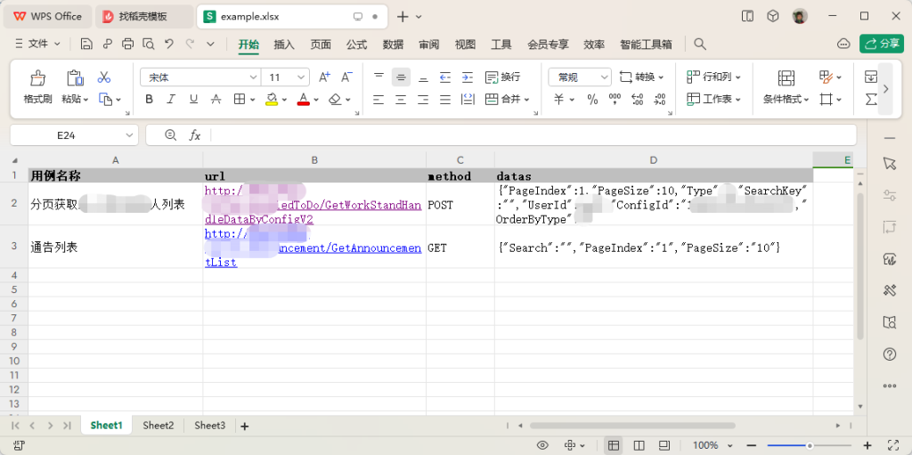Click the sidebar Help question icon
912x455 pixels.
[890, 353]
